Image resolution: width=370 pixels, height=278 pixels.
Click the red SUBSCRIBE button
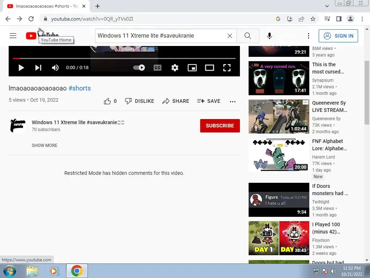(220, 126)
